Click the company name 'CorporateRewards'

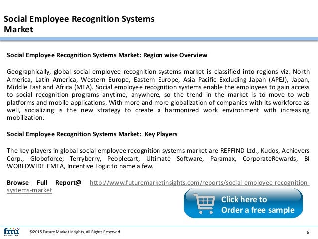click(x=270, y=158)
